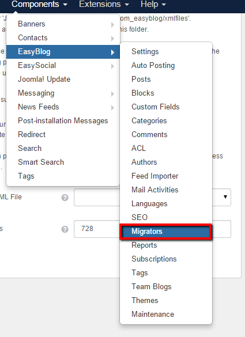Open the Help menu

tap(153, 4)
